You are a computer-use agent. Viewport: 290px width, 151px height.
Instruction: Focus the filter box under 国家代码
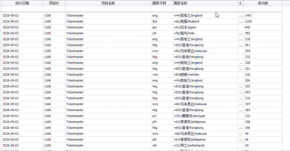tap(162, 9)
